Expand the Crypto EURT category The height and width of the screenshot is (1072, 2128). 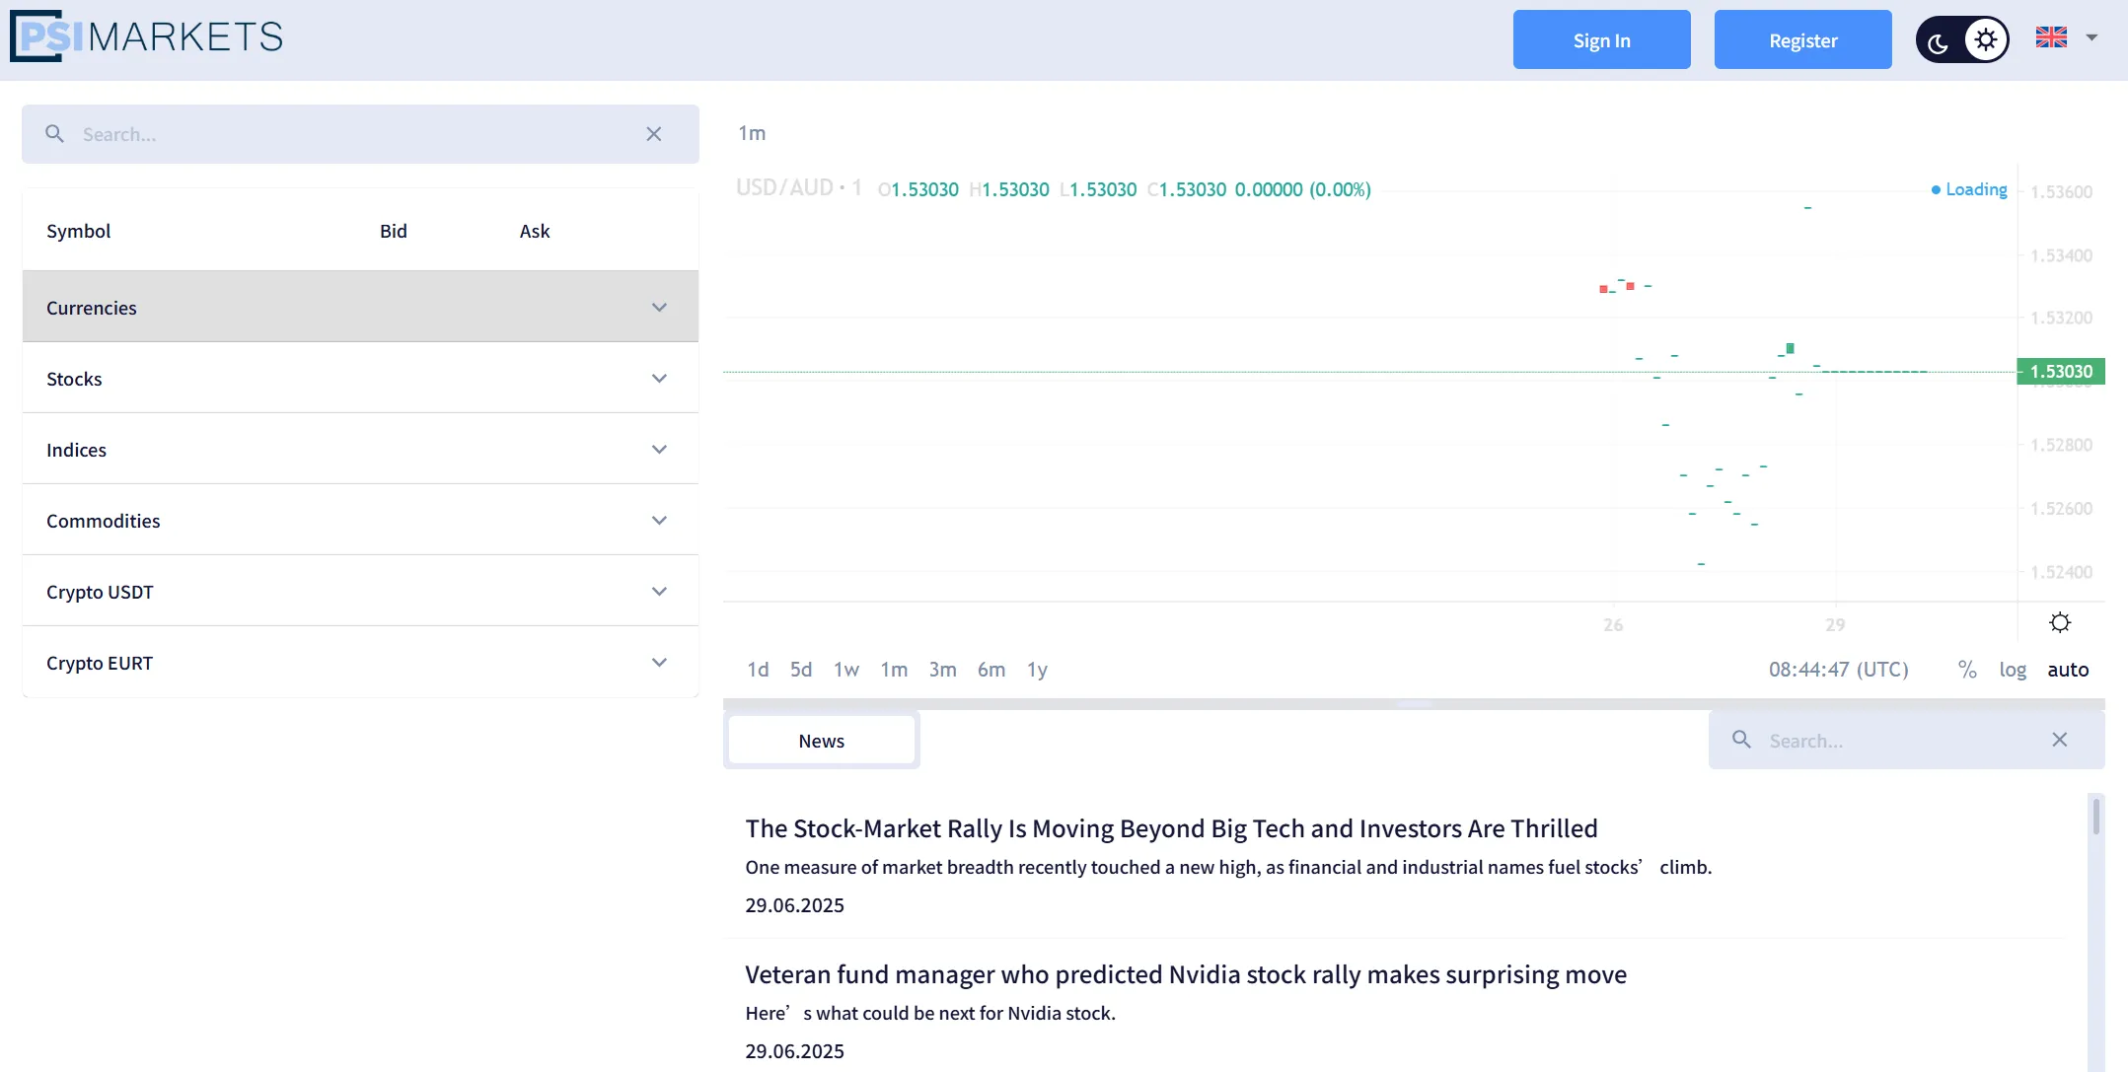click(x=360, y=663)
